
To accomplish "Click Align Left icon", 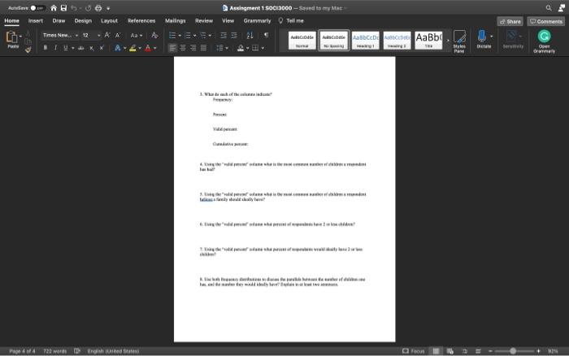I will 172,48.
